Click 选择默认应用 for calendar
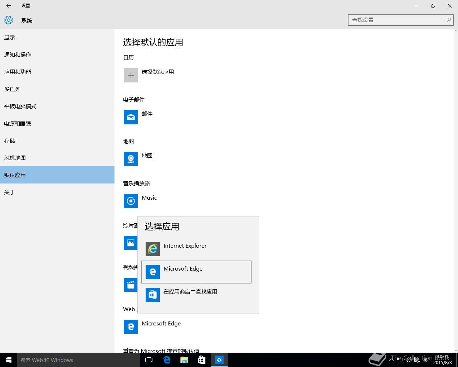The height and width of the screenshot is (367, 458). (x=158, y=72)
